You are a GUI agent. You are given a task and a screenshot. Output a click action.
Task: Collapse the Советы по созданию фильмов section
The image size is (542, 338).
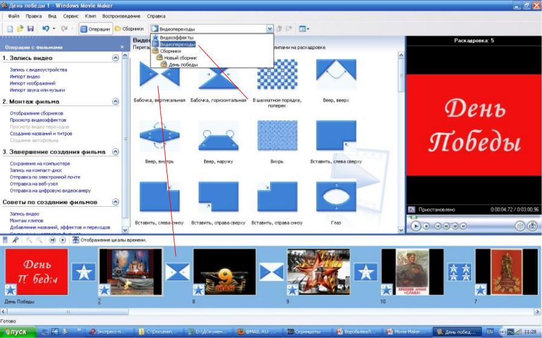[116, 202]
